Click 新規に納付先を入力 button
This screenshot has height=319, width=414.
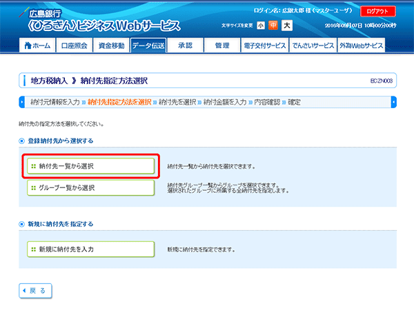pos(90,249)
